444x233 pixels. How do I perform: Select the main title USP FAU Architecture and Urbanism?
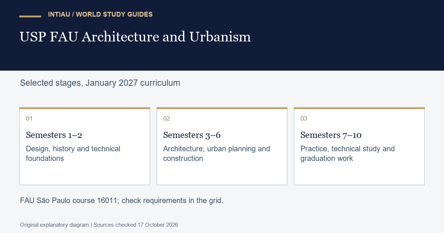135,37
